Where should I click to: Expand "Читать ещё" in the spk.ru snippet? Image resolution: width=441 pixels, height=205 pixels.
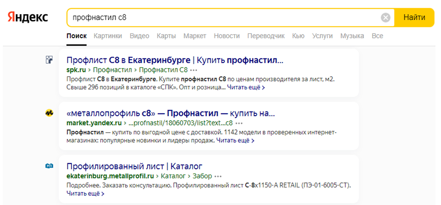pos(246,87)
